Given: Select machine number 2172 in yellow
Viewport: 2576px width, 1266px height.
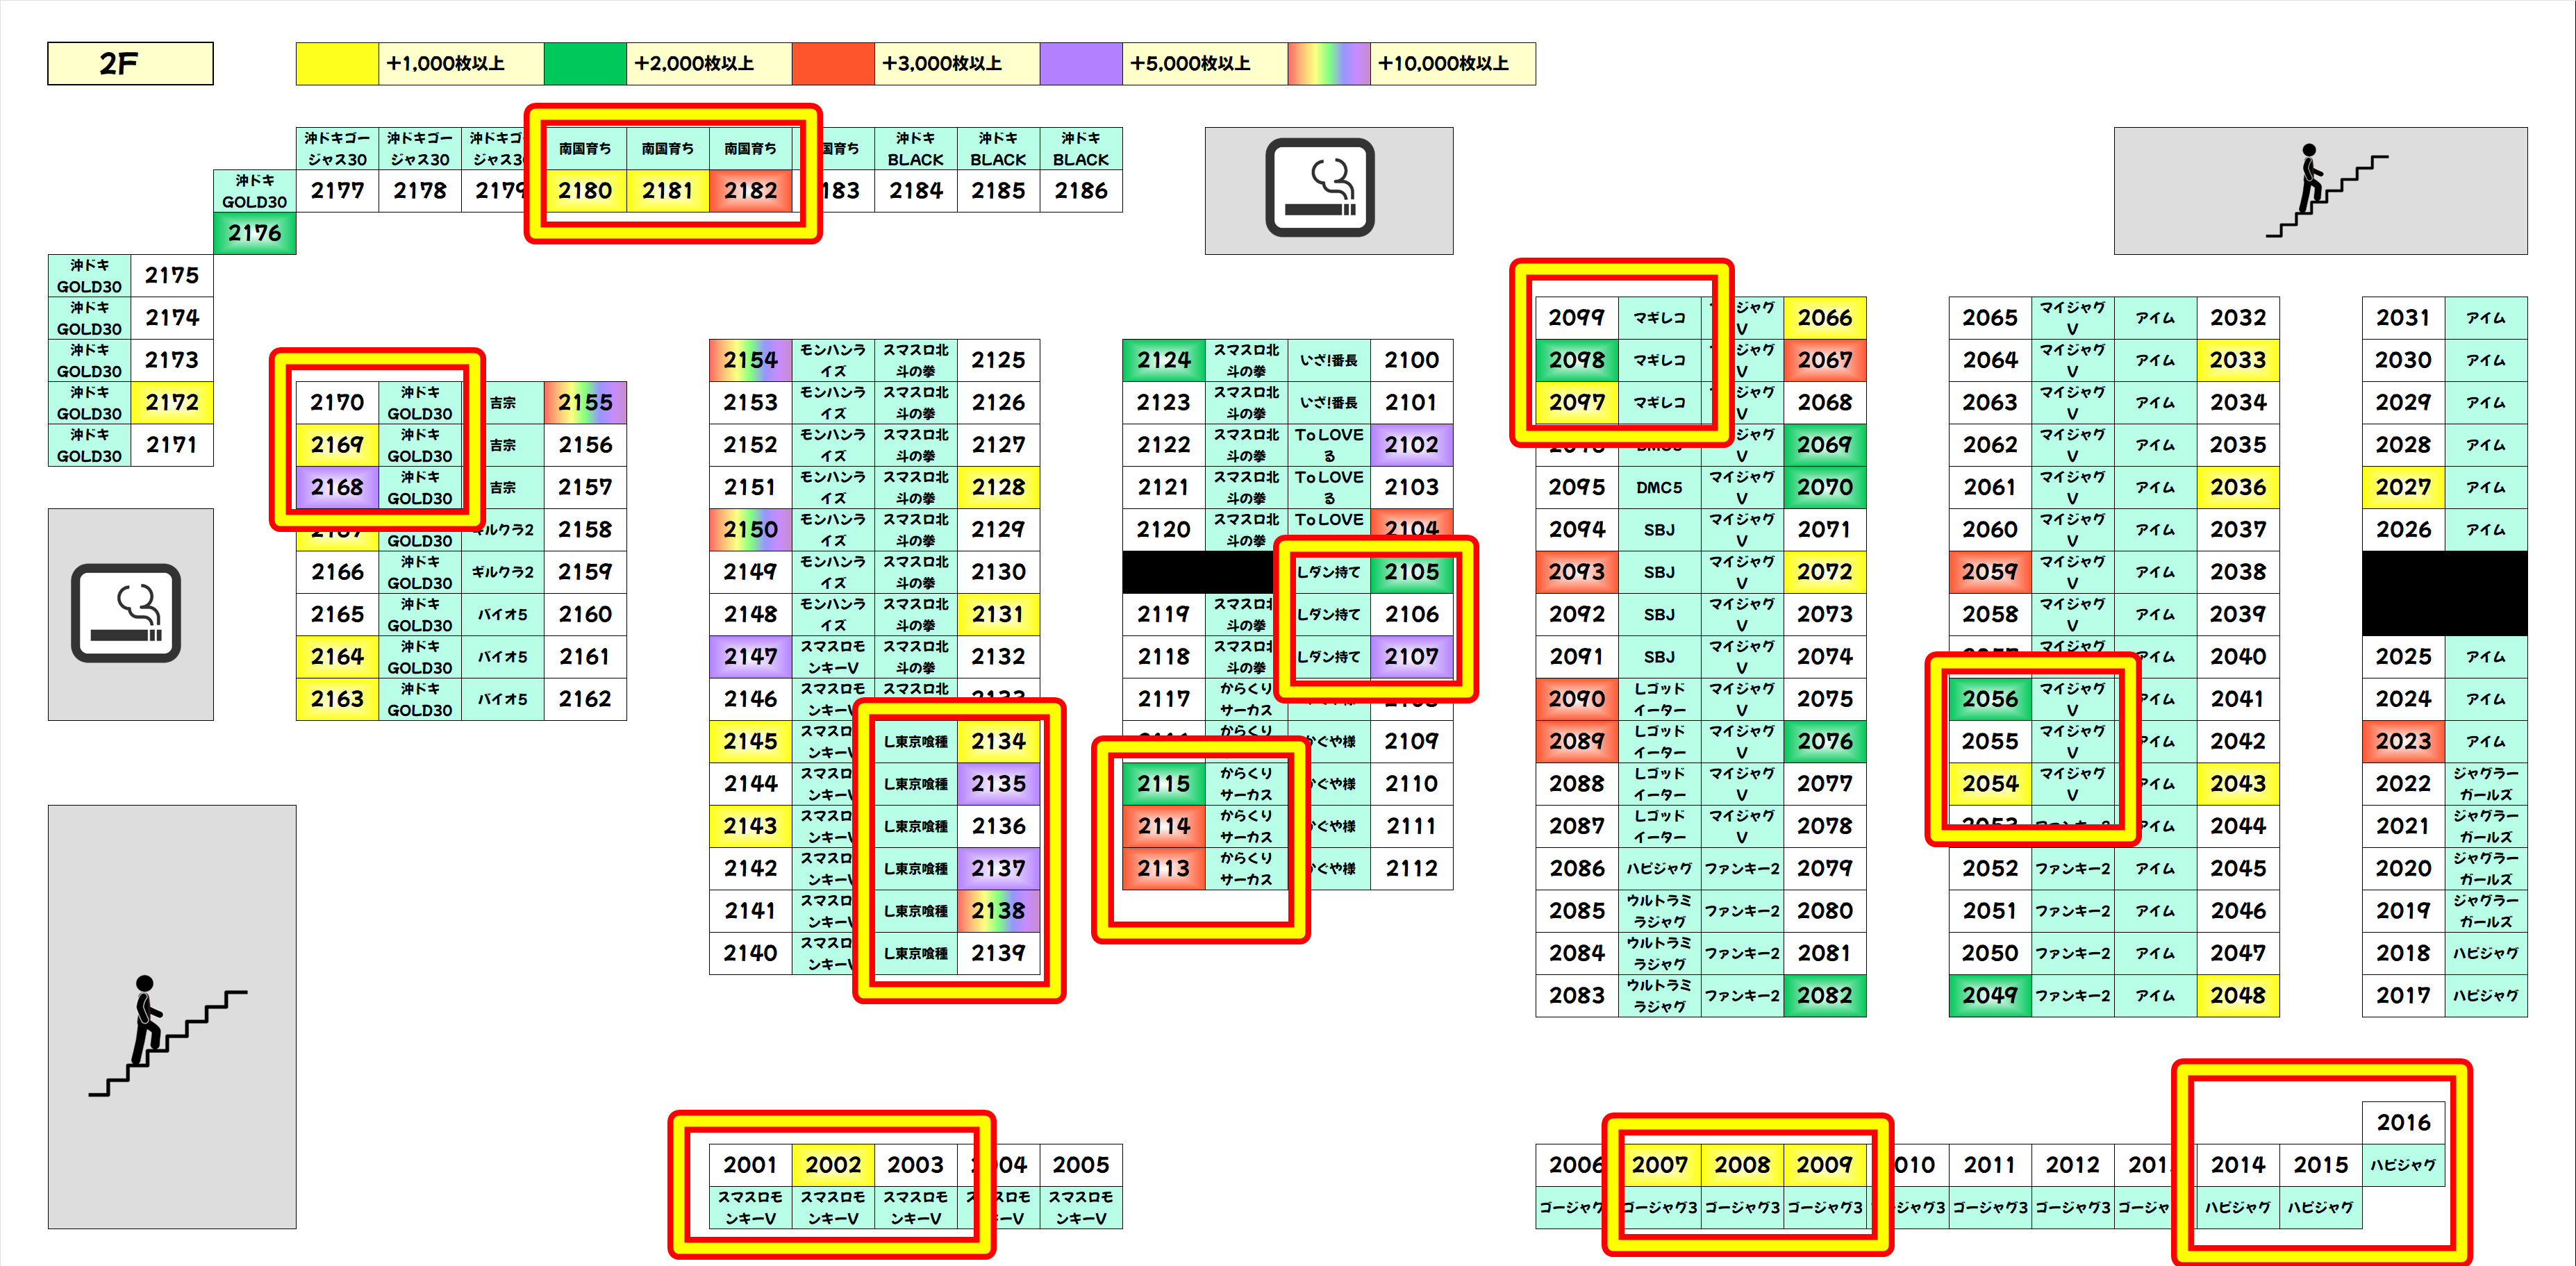Looking at the screenshot, I should click(x=172, y=402).
